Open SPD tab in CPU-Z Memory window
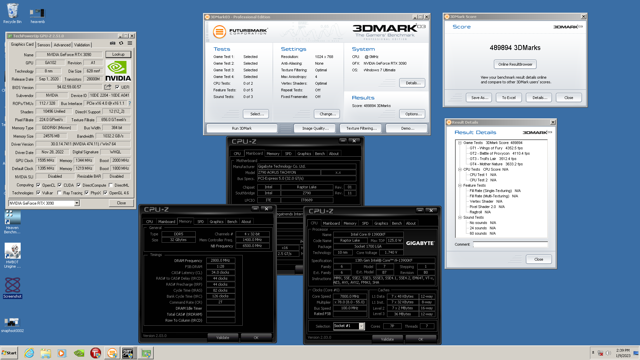640x360 pixels. [x=200, y=222]
